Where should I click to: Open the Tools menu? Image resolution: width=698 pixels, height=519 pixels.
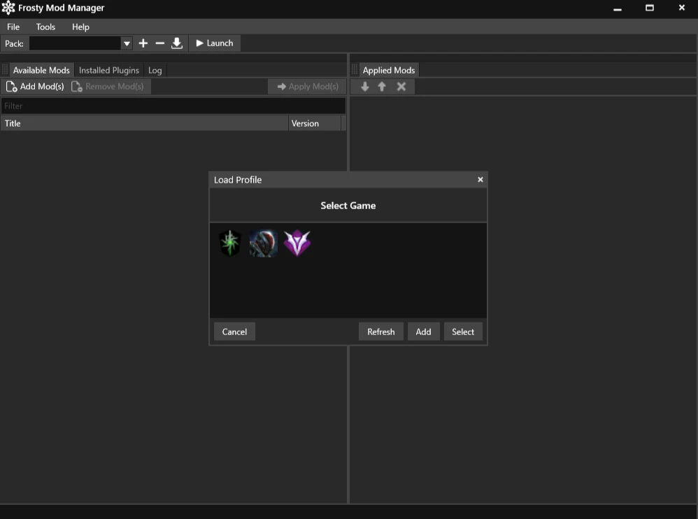tap(45, 27)
